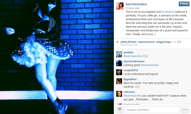
Task: Open the karrineandco username link in header
Action: pyautogui.click(x=136, y=4)
